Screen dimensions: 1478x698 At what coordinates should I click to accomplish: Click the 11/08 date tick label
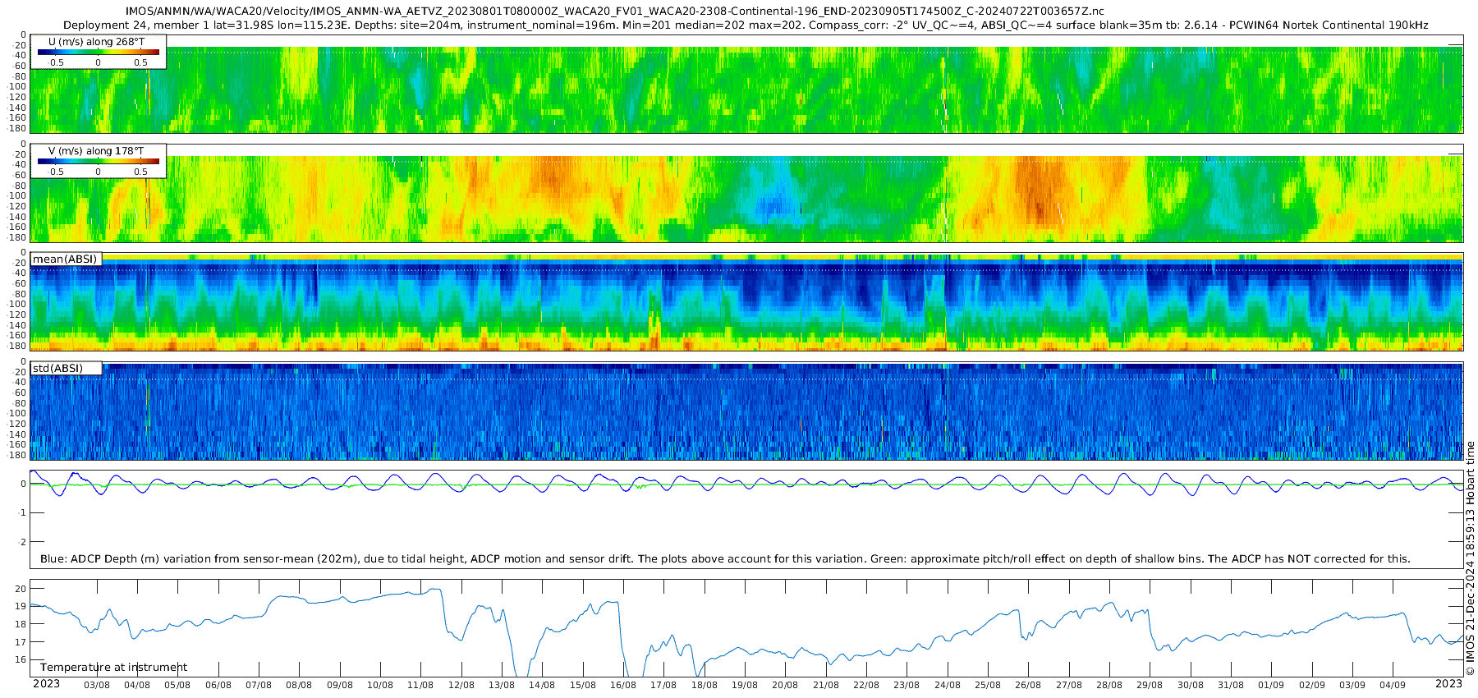[x=420, y=686]
